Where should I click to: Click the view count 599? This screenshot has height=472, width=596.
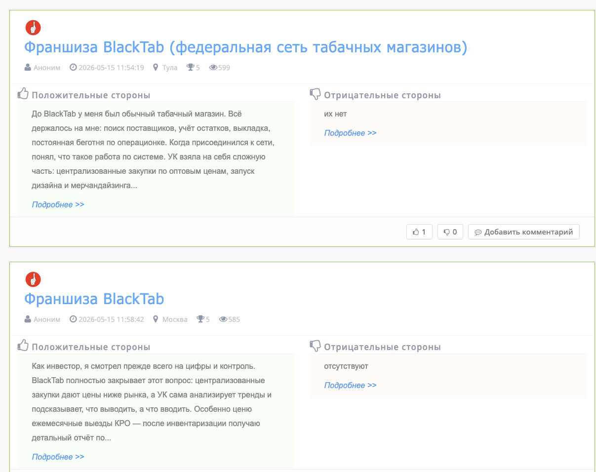(224, 68)
